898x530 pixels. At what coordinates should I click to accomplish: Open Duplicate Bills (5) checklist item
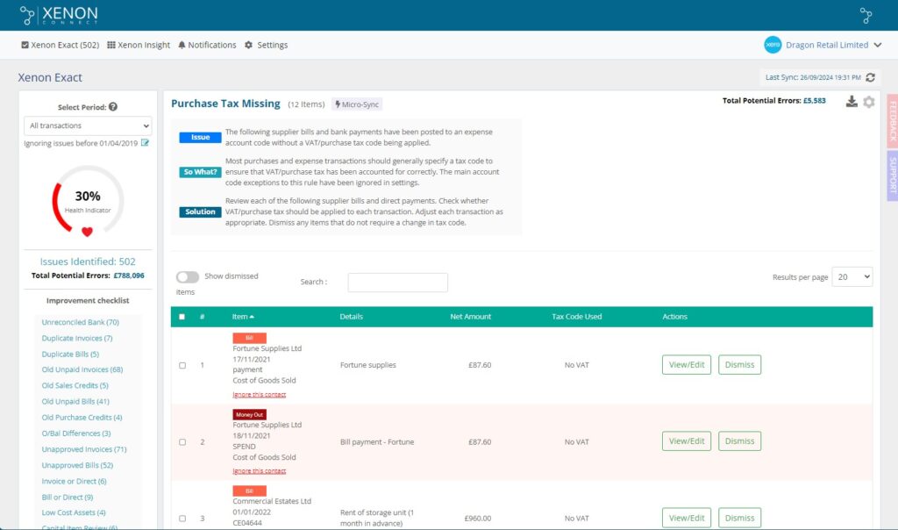point(70,355)
